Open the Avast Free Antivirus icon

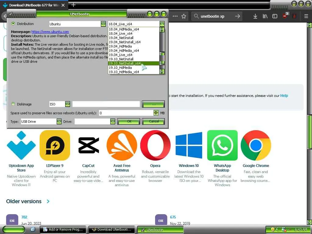pyautogui.click(x=122, y=145)
